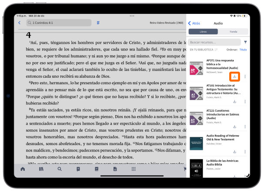Go to Home in bottom toolbar
This screenshot has height=192, width=264.
[23, 169]
